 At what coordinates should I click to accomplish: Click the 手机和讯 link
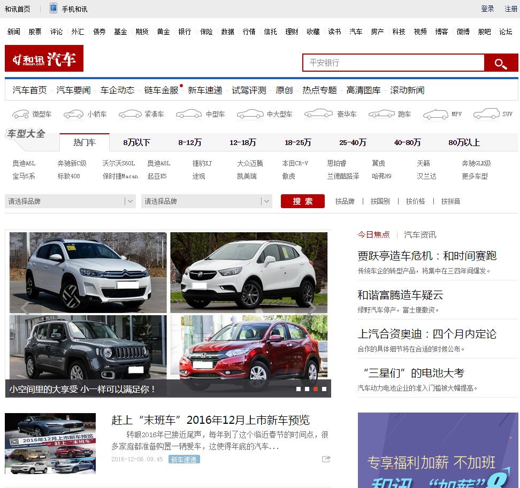74,9
